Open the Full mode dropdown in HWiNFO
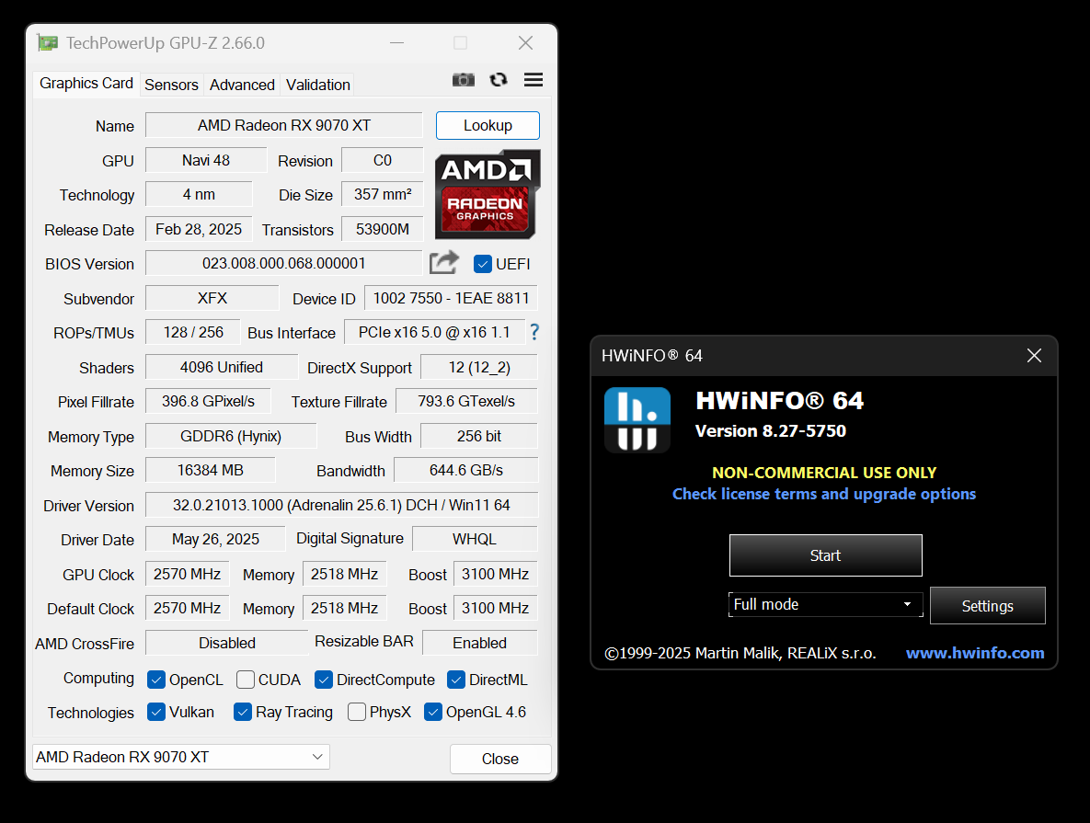 pyautogui.click(x=826, y=605)
